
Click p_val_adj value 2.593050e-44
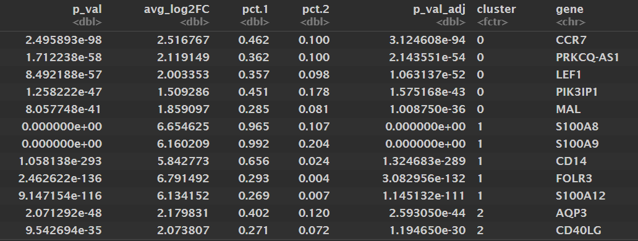point(427,213)
